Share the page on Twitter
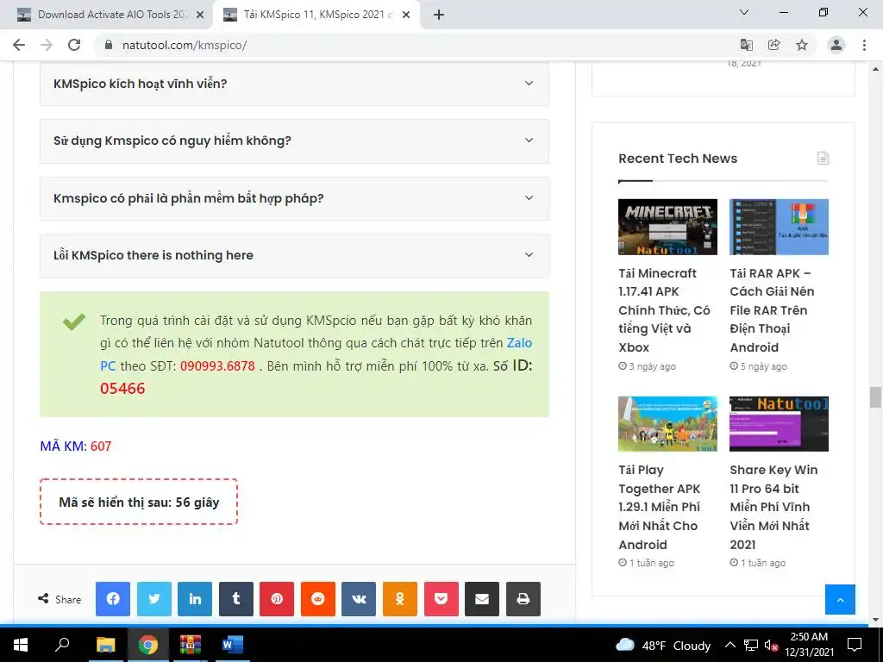The width and height of the screenshot is (883, 662). pos(153,599)
